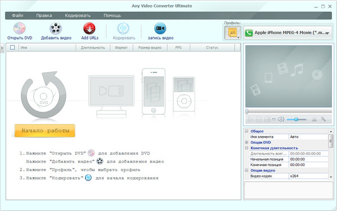337x211 pixels.
Task: Click the Конечная позиция value field
Action: [308, 164]
